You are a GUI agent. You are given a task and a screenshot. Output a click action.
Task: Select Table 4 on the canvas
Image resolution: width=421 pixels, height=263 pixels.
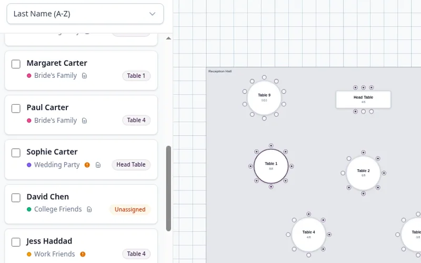[x=308, y=235]
